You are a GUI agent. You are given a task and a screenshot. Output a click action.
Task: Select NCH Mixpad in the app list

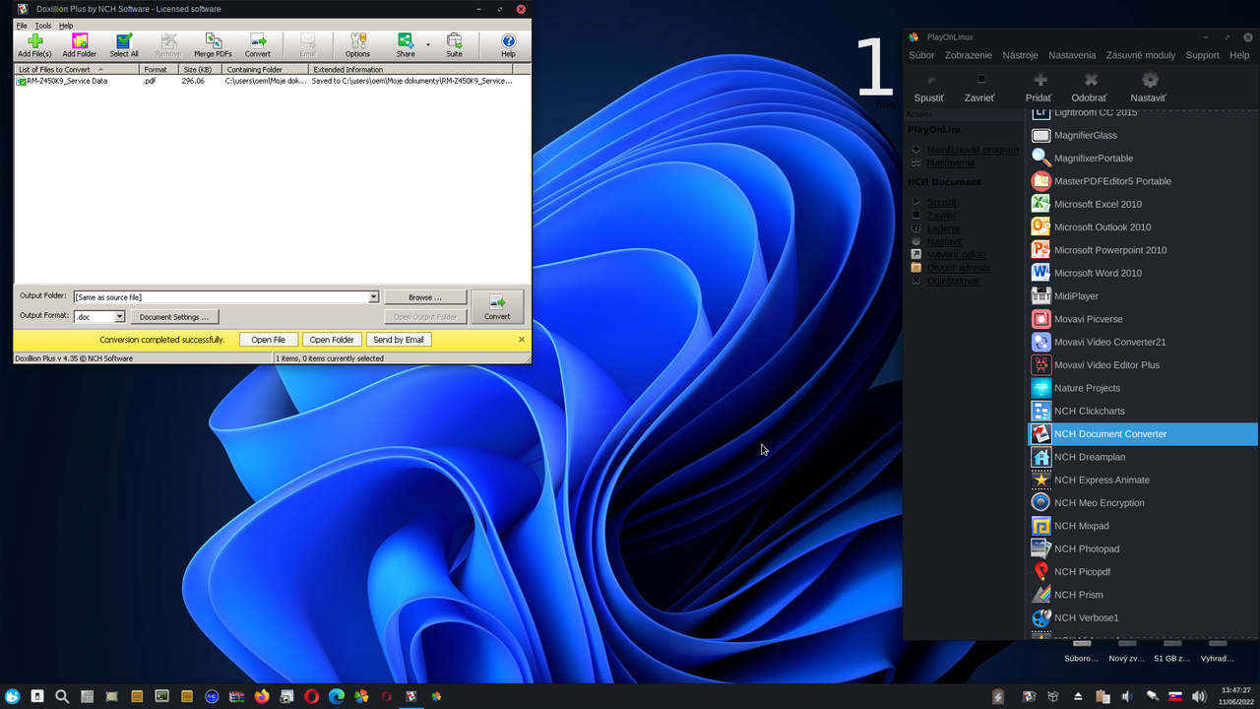[1143, 526]
